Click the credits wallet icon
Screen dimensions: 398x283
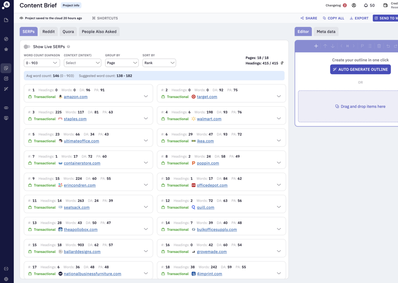[385, 5]
